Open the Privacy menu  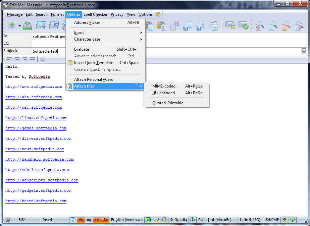pyautogui.click(x=117, y=14)
